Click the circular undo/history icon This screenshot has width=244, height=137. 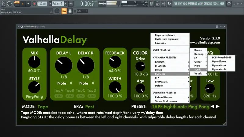[229, 4]
